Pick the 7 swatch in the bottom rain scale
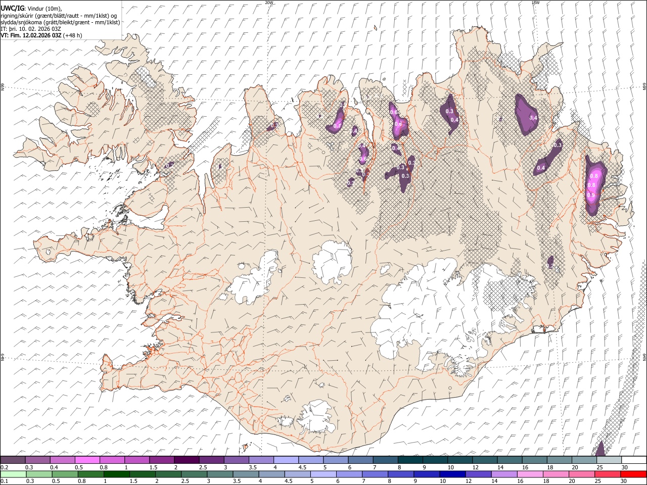This screenshot has width=647, height=485. pyautogui.click(x=375, y=474)
